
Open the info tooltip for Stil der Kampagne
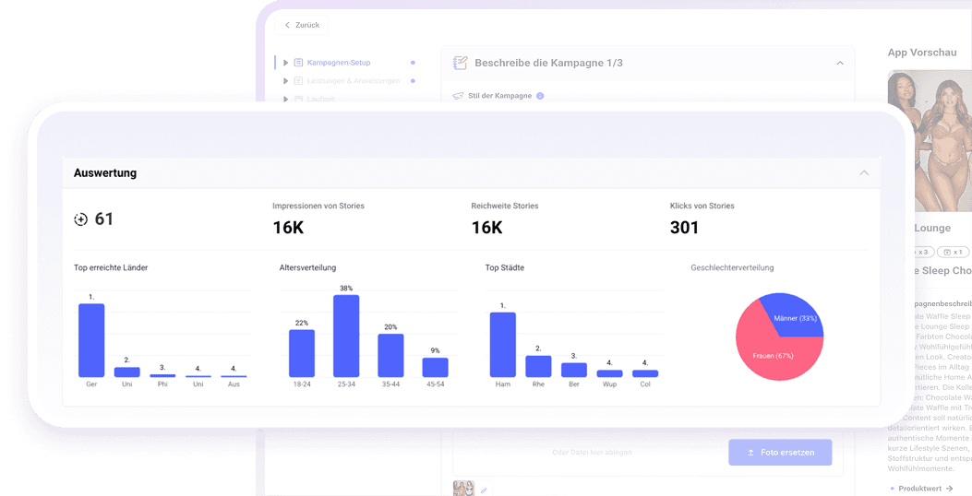(x=540, y=96)
